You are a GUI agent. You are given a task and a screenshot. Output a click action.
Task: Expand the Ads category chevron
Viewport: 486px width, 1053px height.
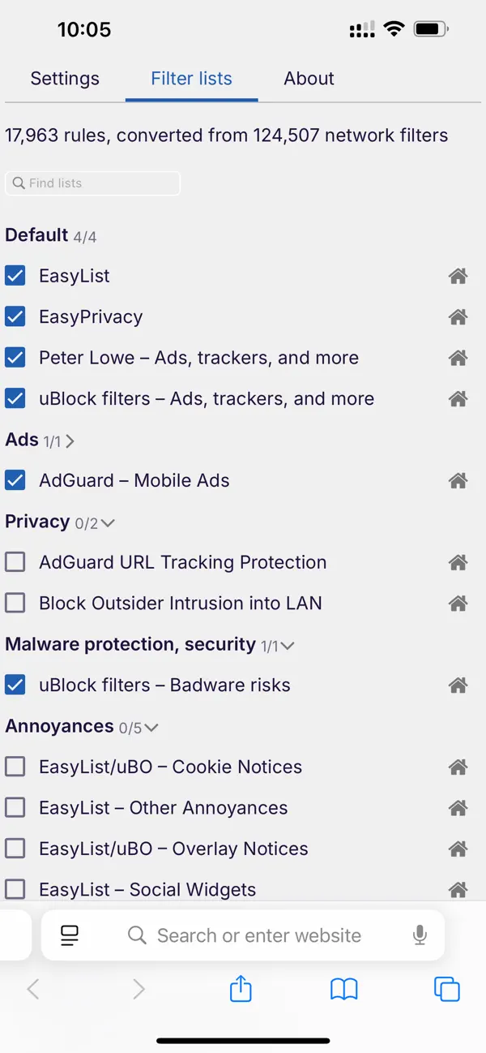[70, 441]
